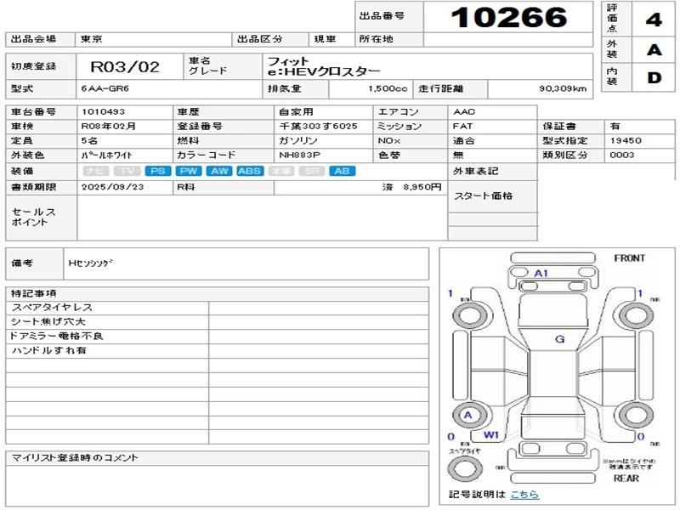Click the note シート焦げ穴大
Screen dimensions: 680x510
tap(48, 322)
